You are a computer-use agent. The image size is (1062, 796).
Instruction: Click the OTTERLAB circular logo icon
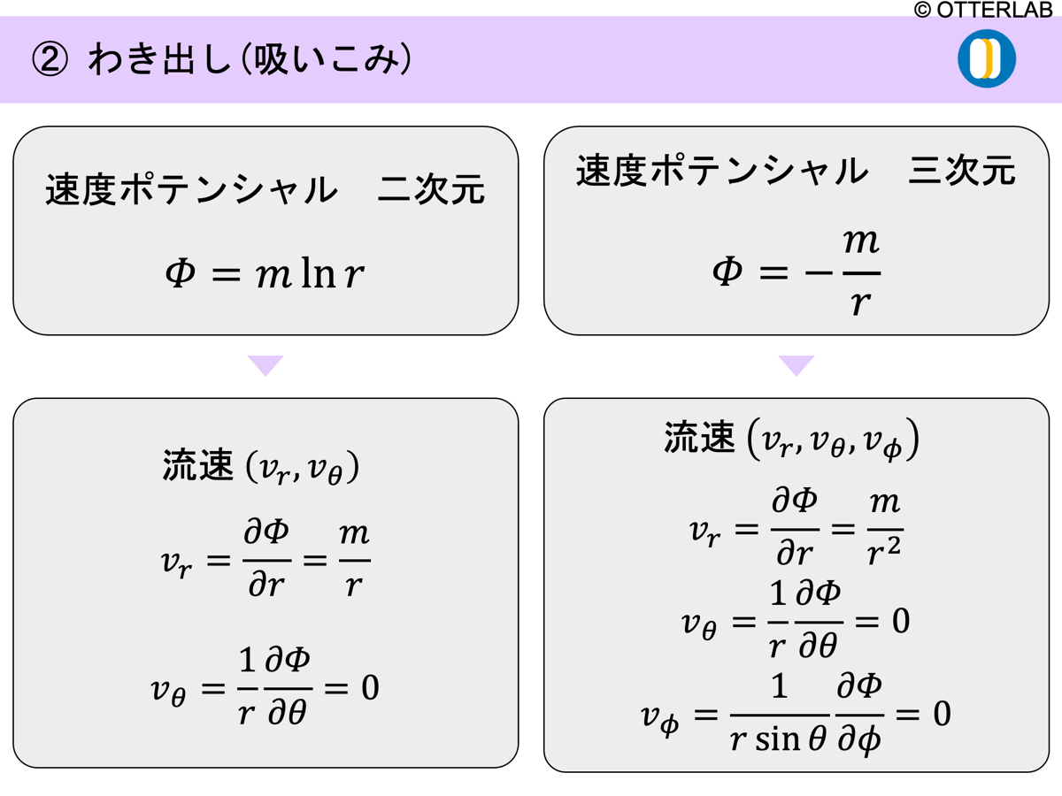[x=986, y=58]
